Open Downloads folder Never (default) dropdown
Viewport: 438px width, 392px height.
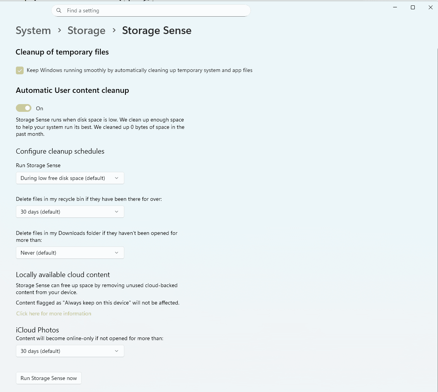coord(70,253)
